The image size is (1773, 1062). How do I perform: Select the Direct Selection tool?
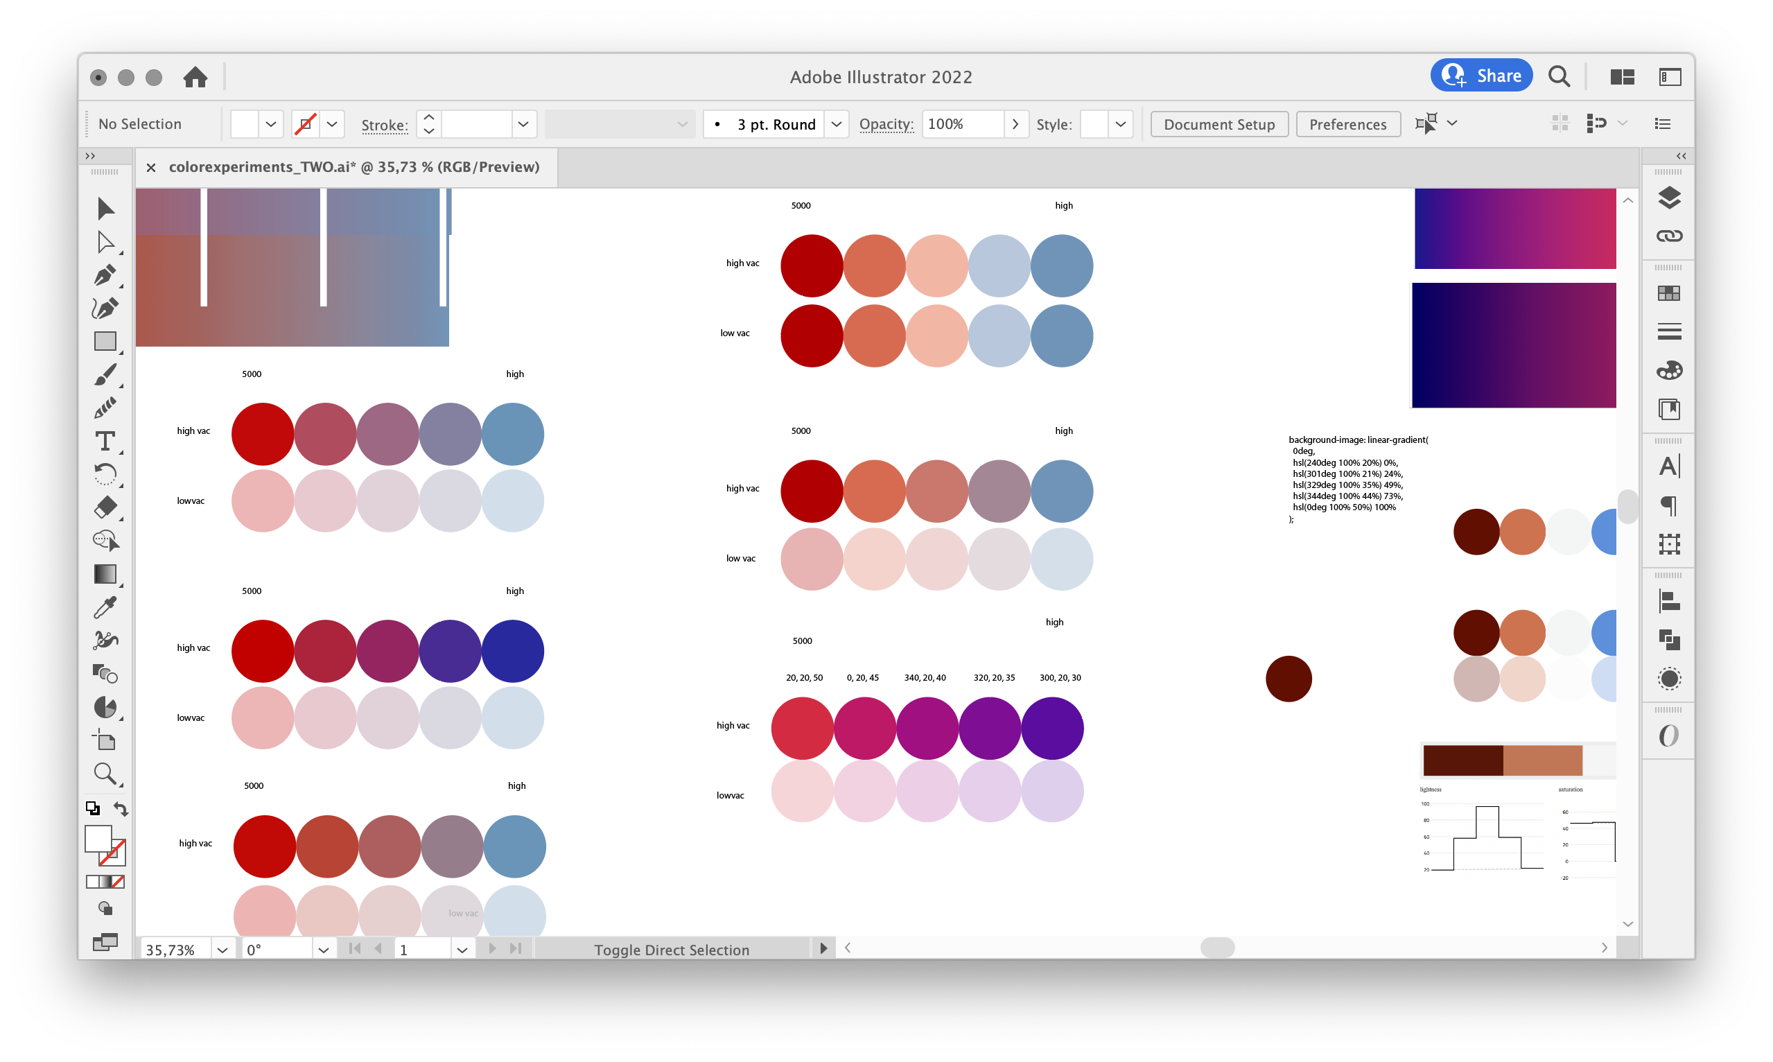105,242
